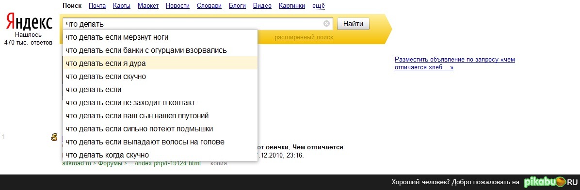The height and width of the screenshot is (190, 580).
Task: Choose suggestion 'что делать когда скучно'
Action: point(160,155)
